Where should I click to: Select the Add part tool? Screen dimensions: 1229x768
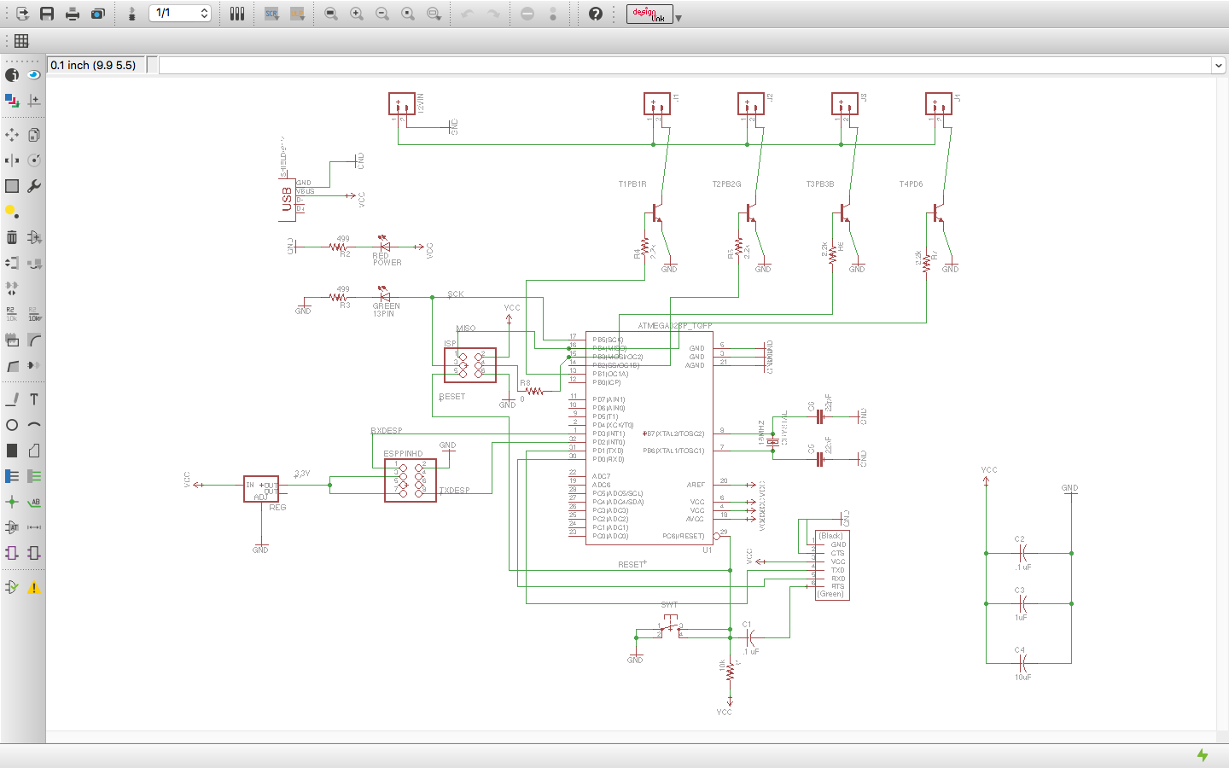coord(34,237)
